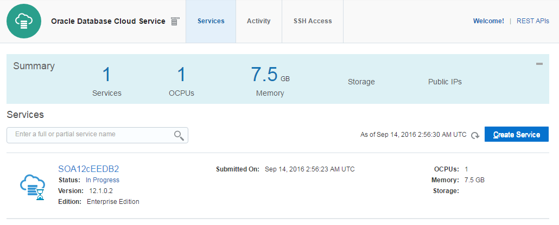Screen dimensions: 559x225
Task: Click the Welcome! user menu
Action: (x=488, y=21)
